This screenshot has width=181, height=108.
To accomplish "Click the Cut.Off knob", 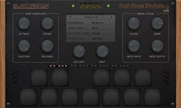I will (79, 52).
